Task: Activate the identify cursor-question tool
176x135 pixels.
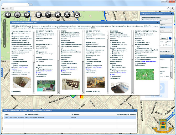Action: tap(48, 15)
